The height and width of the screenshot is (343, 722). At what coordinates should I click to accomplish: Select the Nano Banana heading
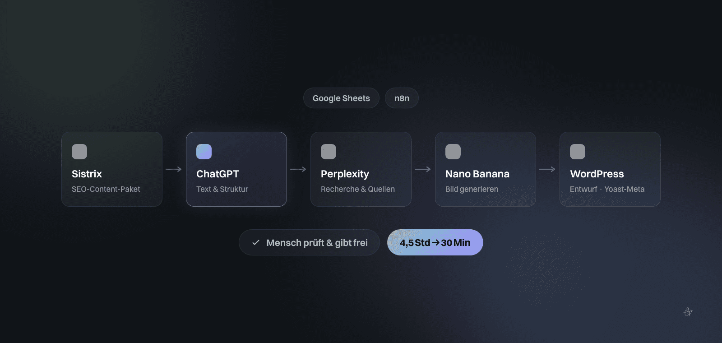coord(477,174)
